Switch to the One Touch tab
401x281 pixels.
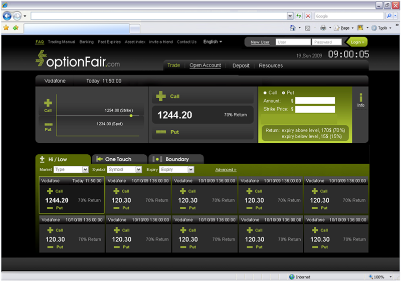119,159
